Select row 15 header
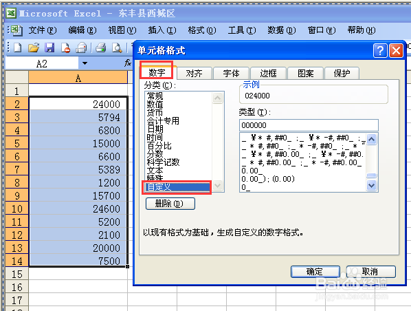The image size is (411, 311). 16,274
